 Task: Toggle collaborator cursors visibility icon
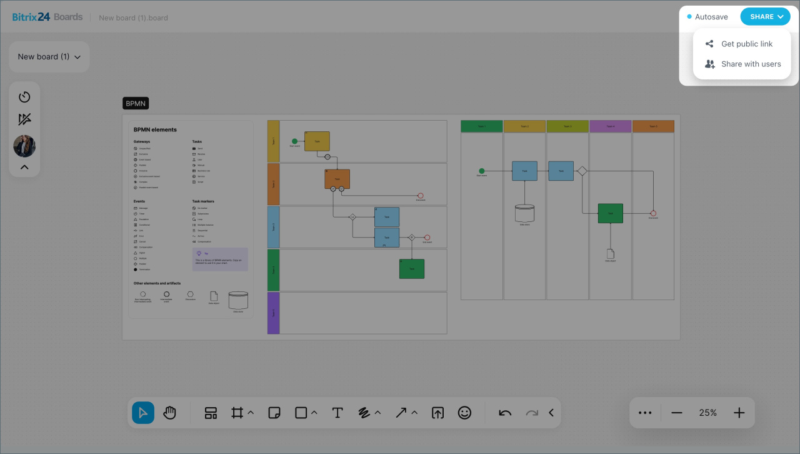pyautogui.click(x=24, y=119)
